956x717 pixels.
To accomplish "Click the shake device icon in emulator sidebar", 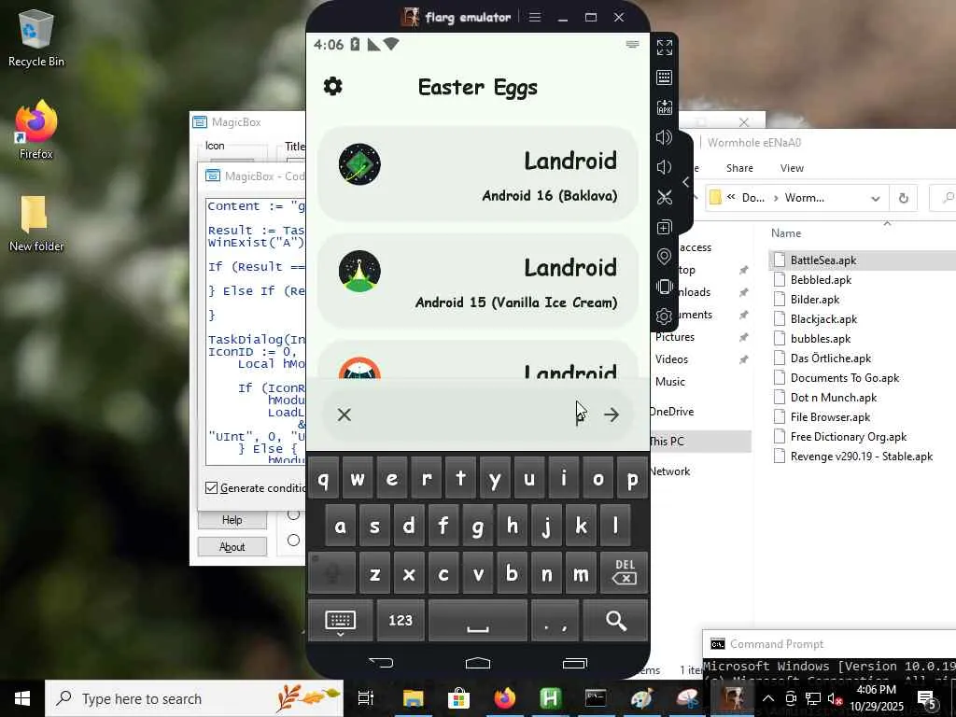I will pyautogui.click(x=665, y=287).
